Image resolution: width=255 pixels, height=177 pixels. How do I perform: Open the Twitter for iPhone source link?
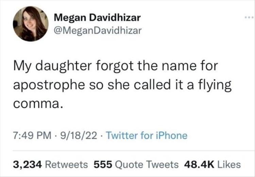point(147,136)
